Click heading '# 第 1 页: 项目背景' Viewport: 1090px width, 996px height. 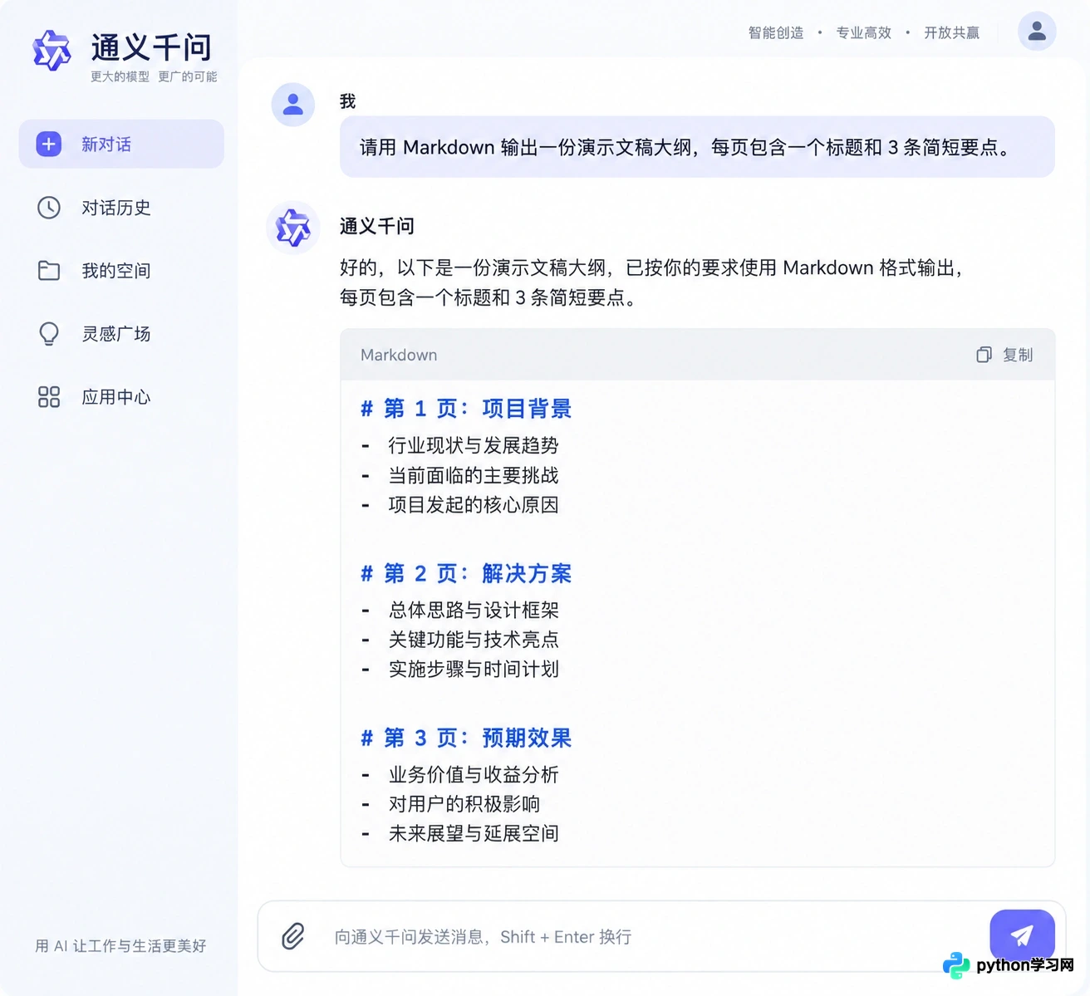(466, 409)
